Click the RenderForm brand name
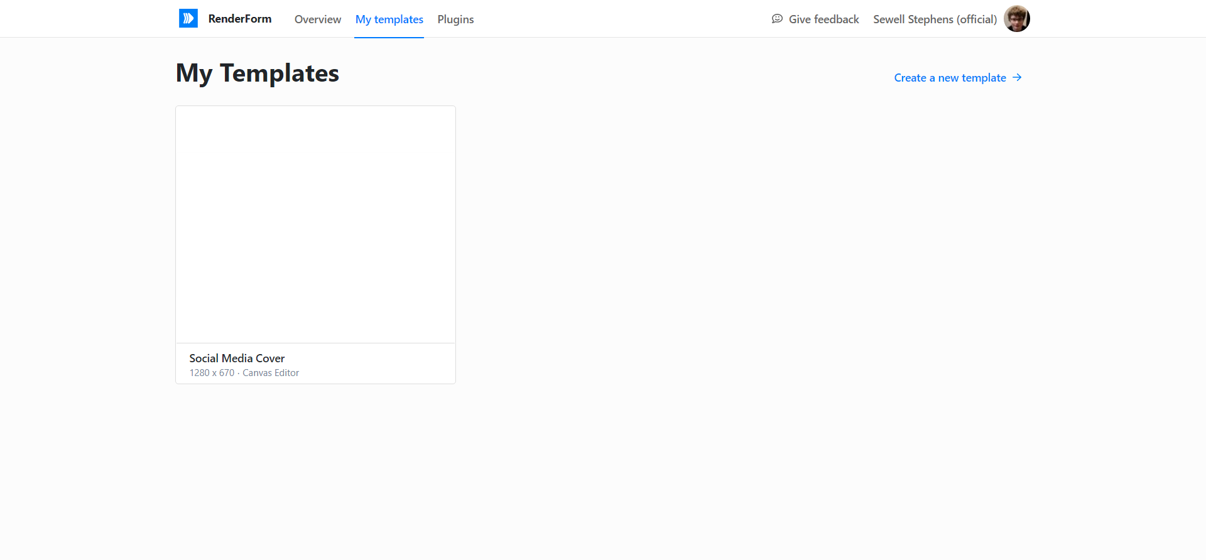This screenshot has height=560, width=1206. point(240,19)
